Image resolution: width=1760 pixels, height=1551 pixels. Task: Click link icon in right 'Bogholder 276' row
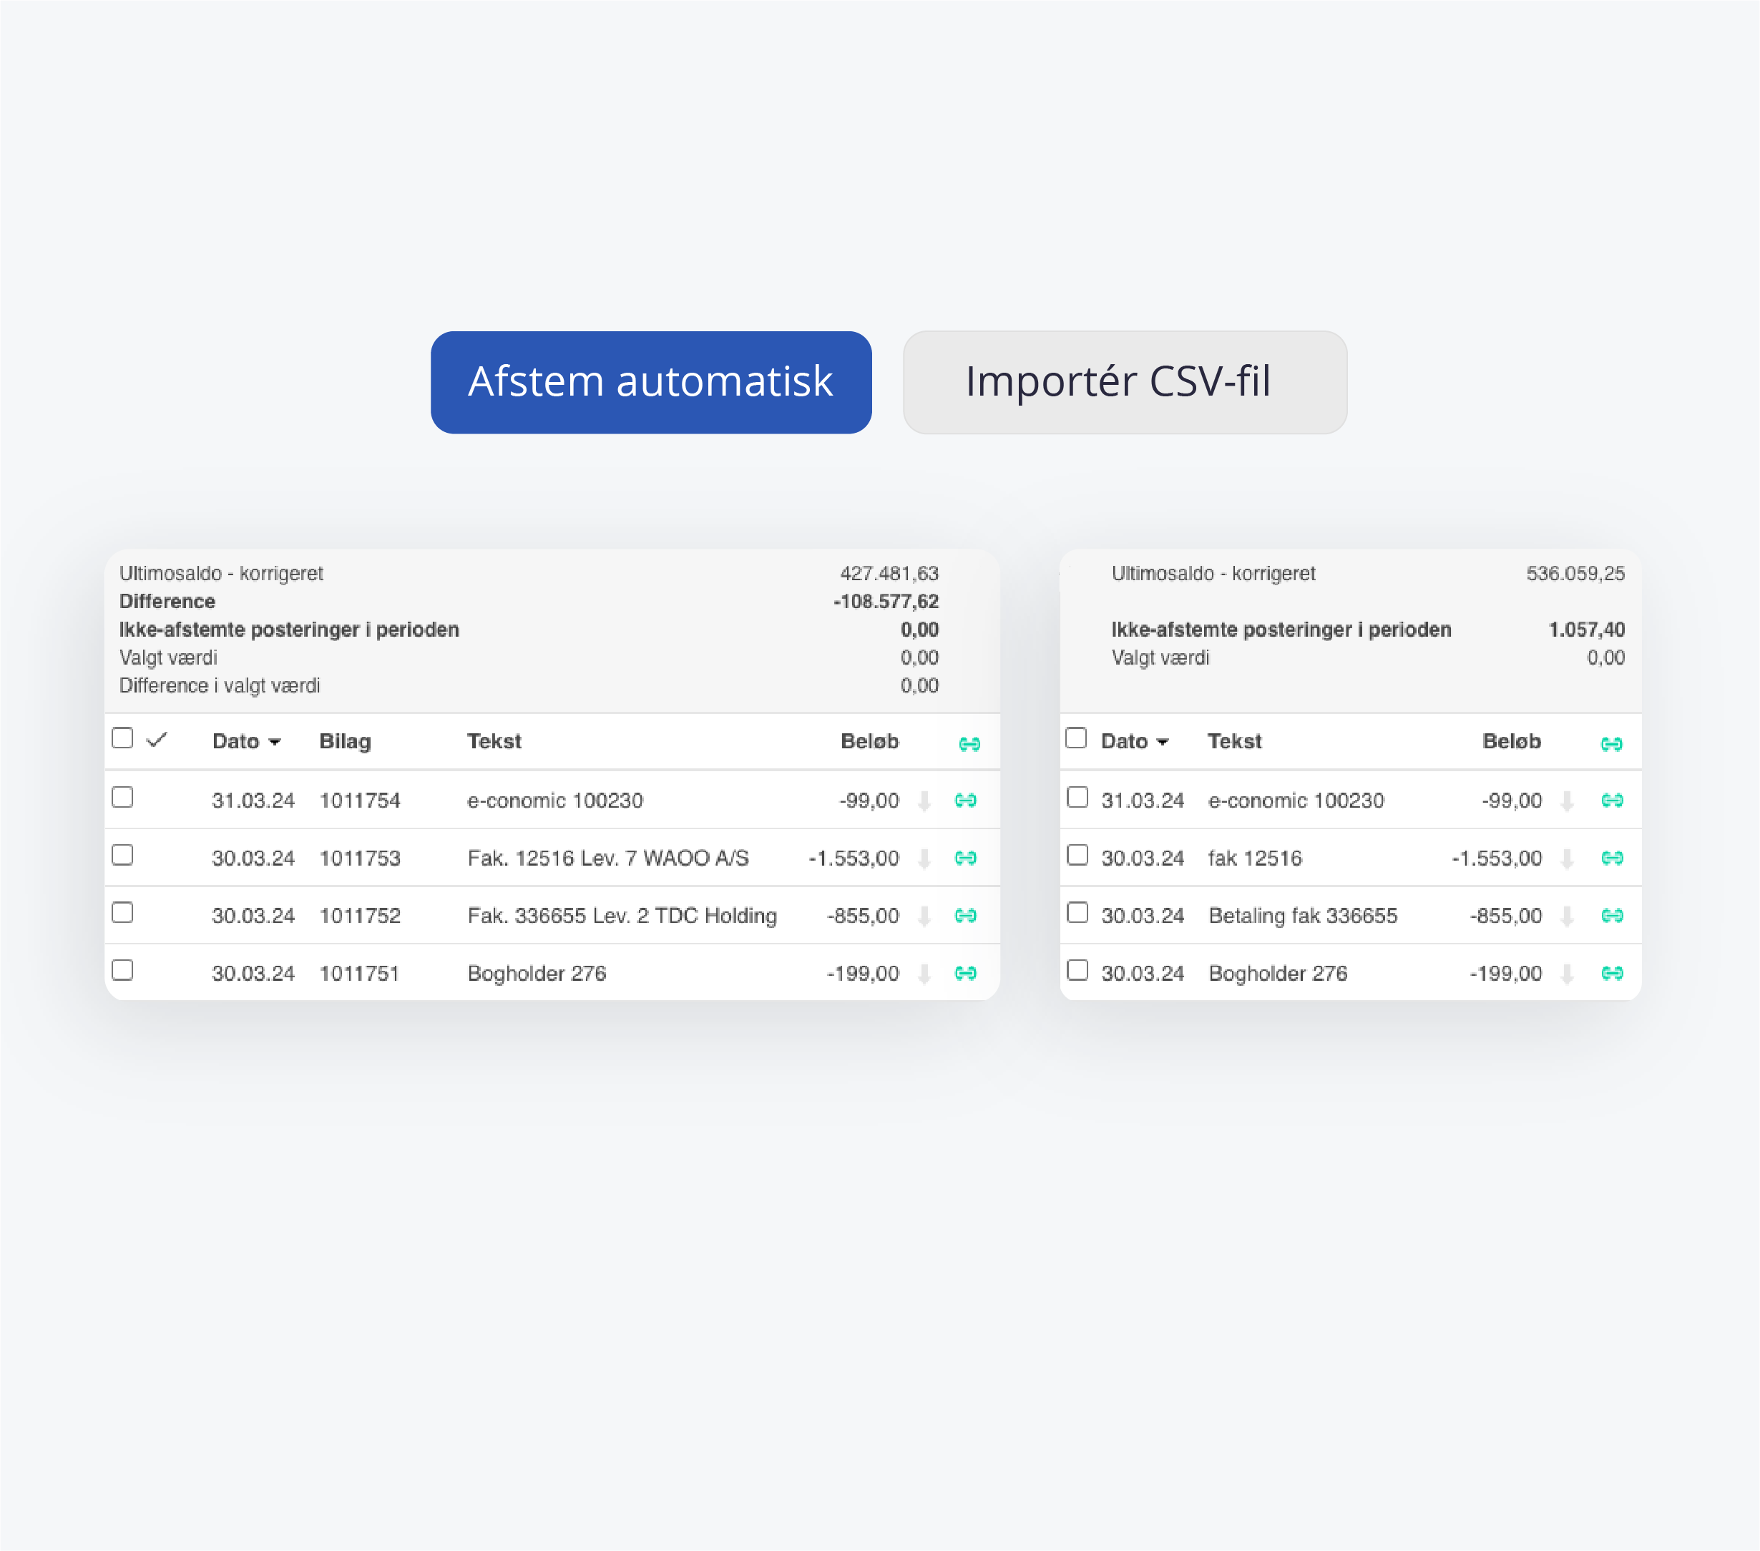click(x=1613, y=973)
